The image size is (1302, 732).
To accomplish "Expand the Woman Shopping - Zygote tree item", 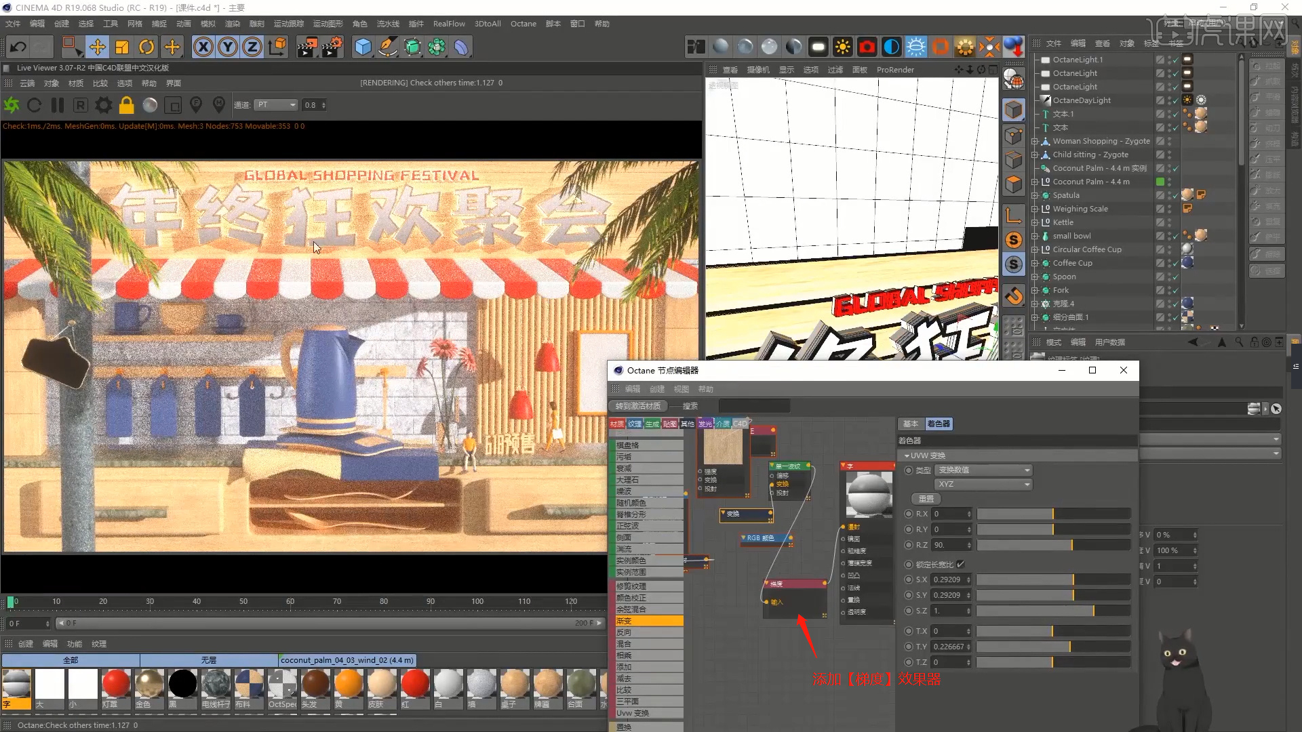I will 1035,141.
